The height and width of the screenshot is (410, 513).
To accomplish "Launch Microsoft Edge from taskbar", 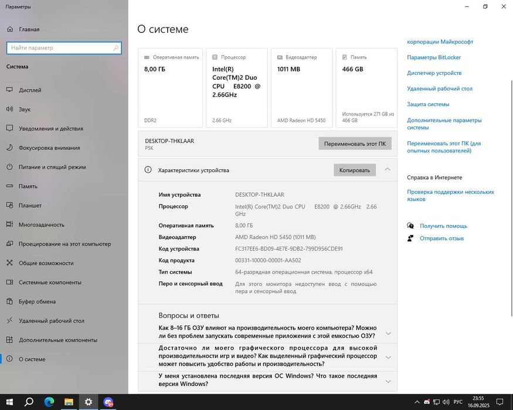I will pos(49,402).
